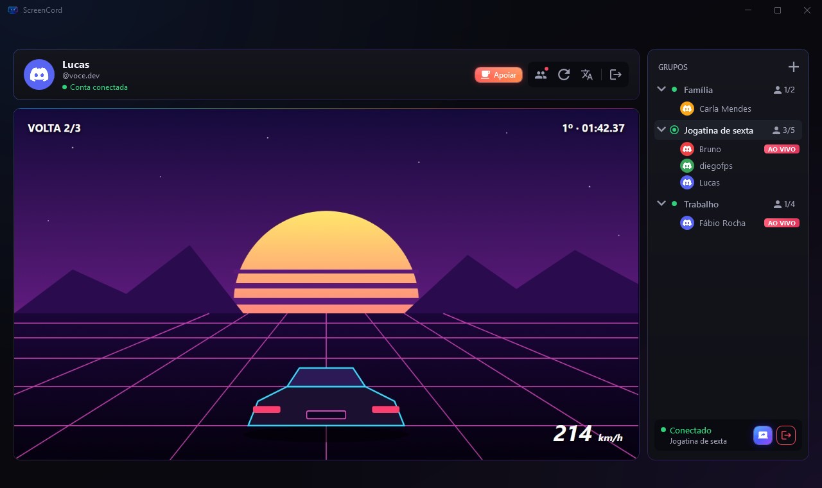Screen dimensions: 822x488
Task: Collapse the Jogatina de sexta chevron
Action: [661, 130]
